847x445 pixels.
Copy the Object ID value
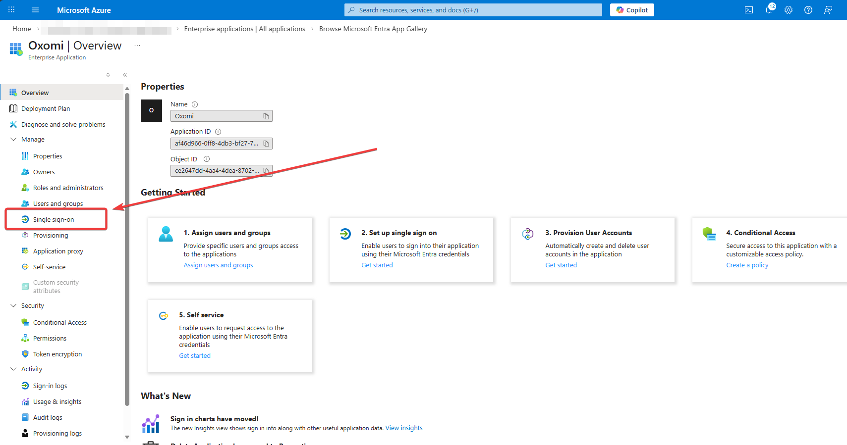point(266,171)
